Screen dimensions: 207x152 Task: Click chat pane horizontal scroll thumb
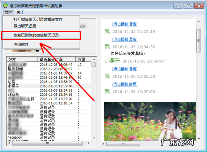[123, 144]
